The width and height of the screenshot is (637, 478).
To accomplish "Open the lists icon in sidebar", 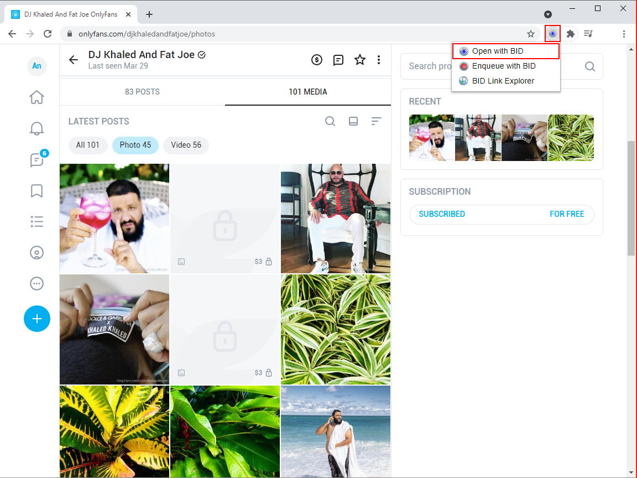I will (x=36, y=222).
